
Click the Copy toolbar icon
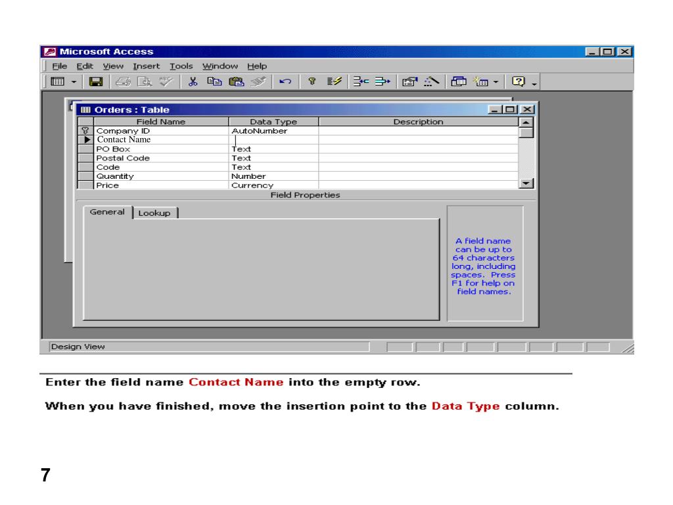click(214, 81)
